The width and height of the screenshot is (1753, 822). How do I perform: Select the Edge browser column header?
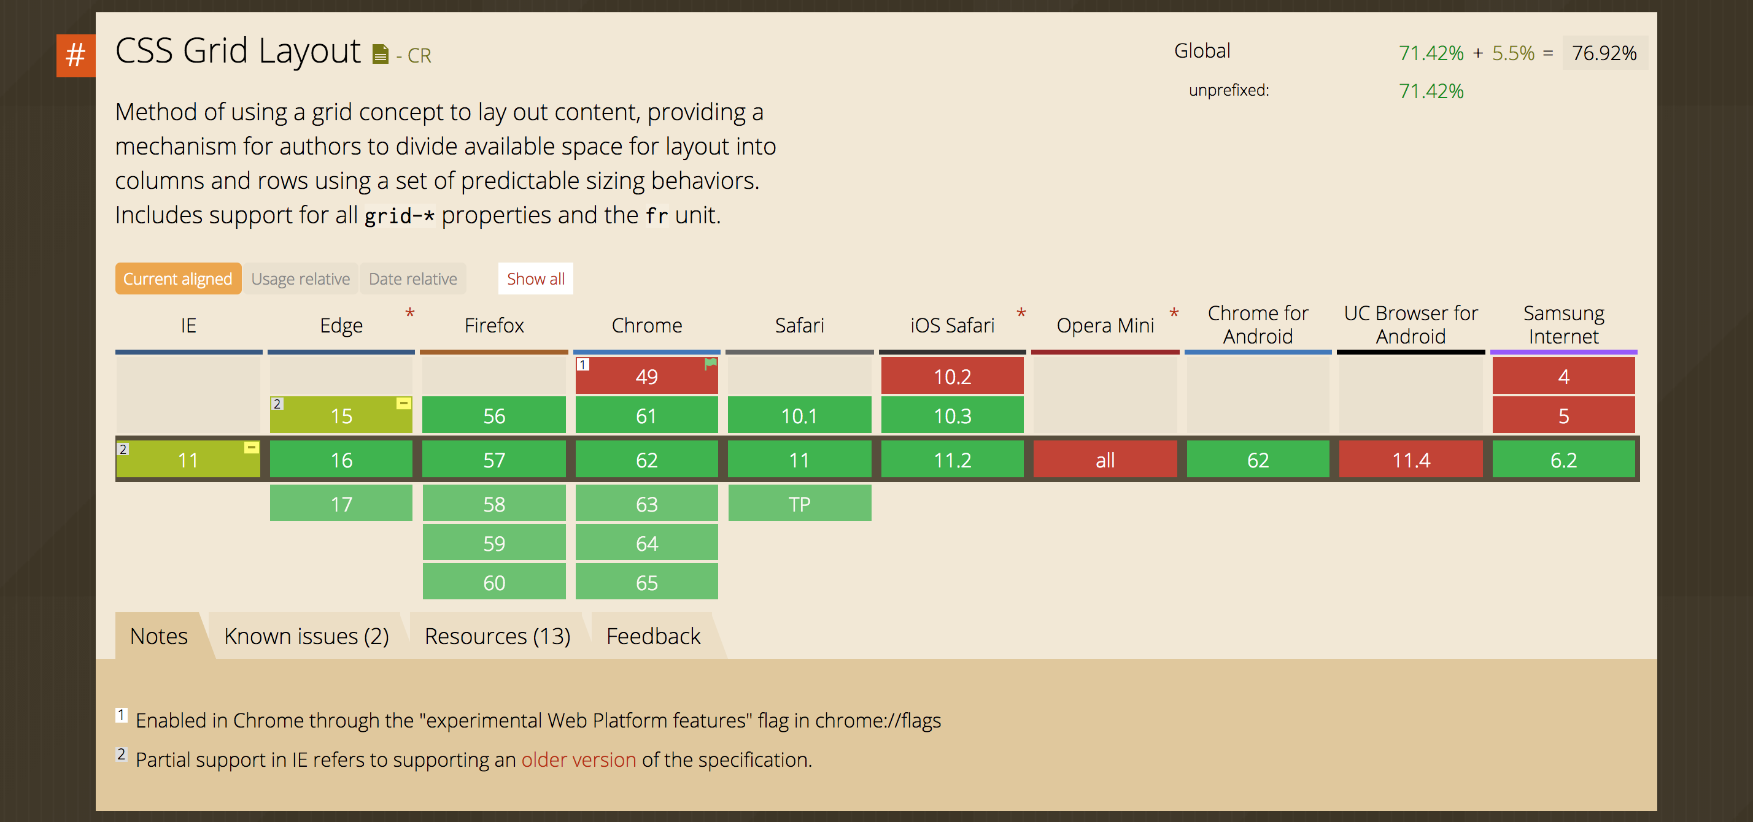click(341, 326)
